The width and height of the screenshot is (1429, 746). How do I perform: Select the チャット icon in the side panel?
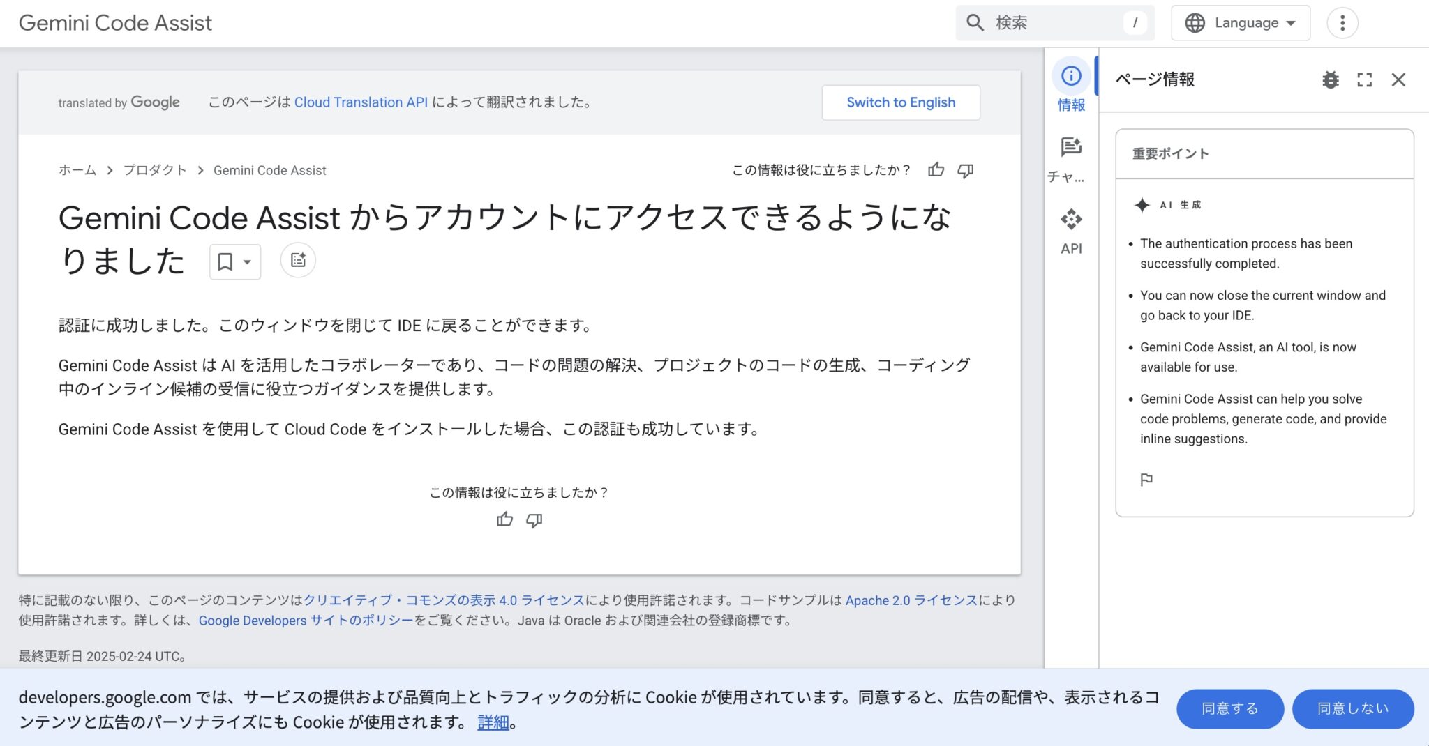[x=1071, y=146]
